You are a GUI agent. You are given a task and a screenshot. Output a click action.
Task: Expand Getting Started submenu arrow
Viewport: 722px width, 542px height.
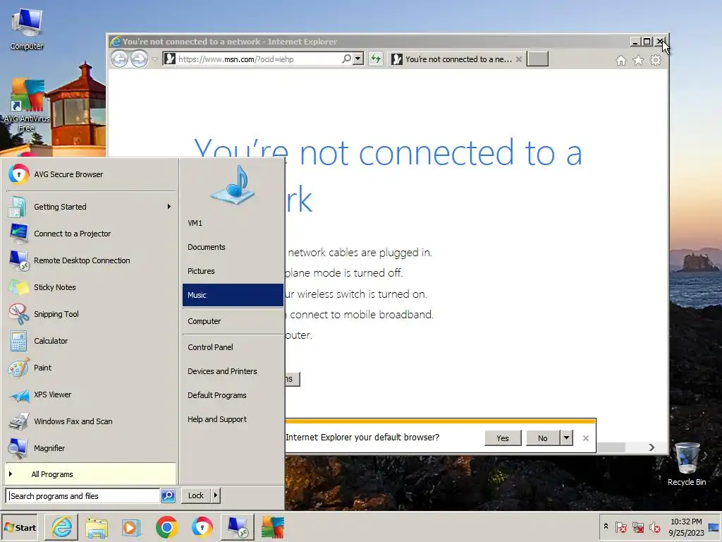169,207
